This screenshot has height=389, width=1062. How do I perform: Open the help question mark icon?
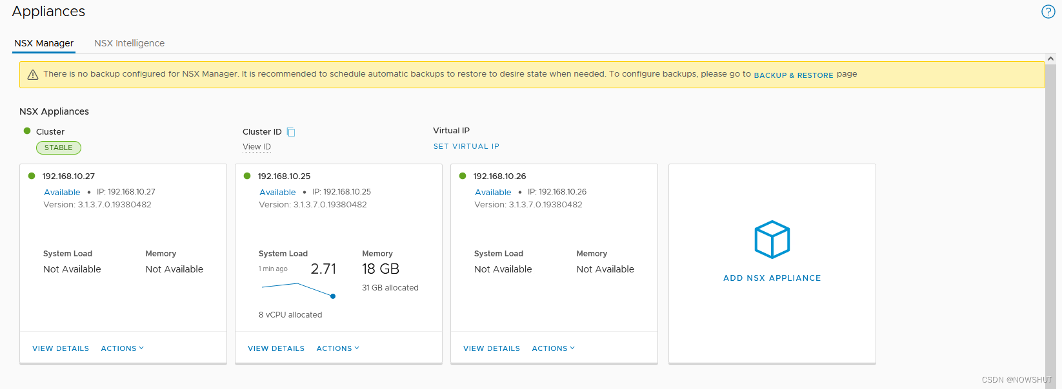[1048, 12]
